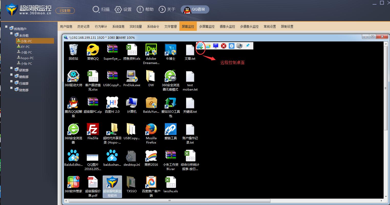390x205 pixels.
Task: Open 设置 gear in top header
Action: coord(123,9)
